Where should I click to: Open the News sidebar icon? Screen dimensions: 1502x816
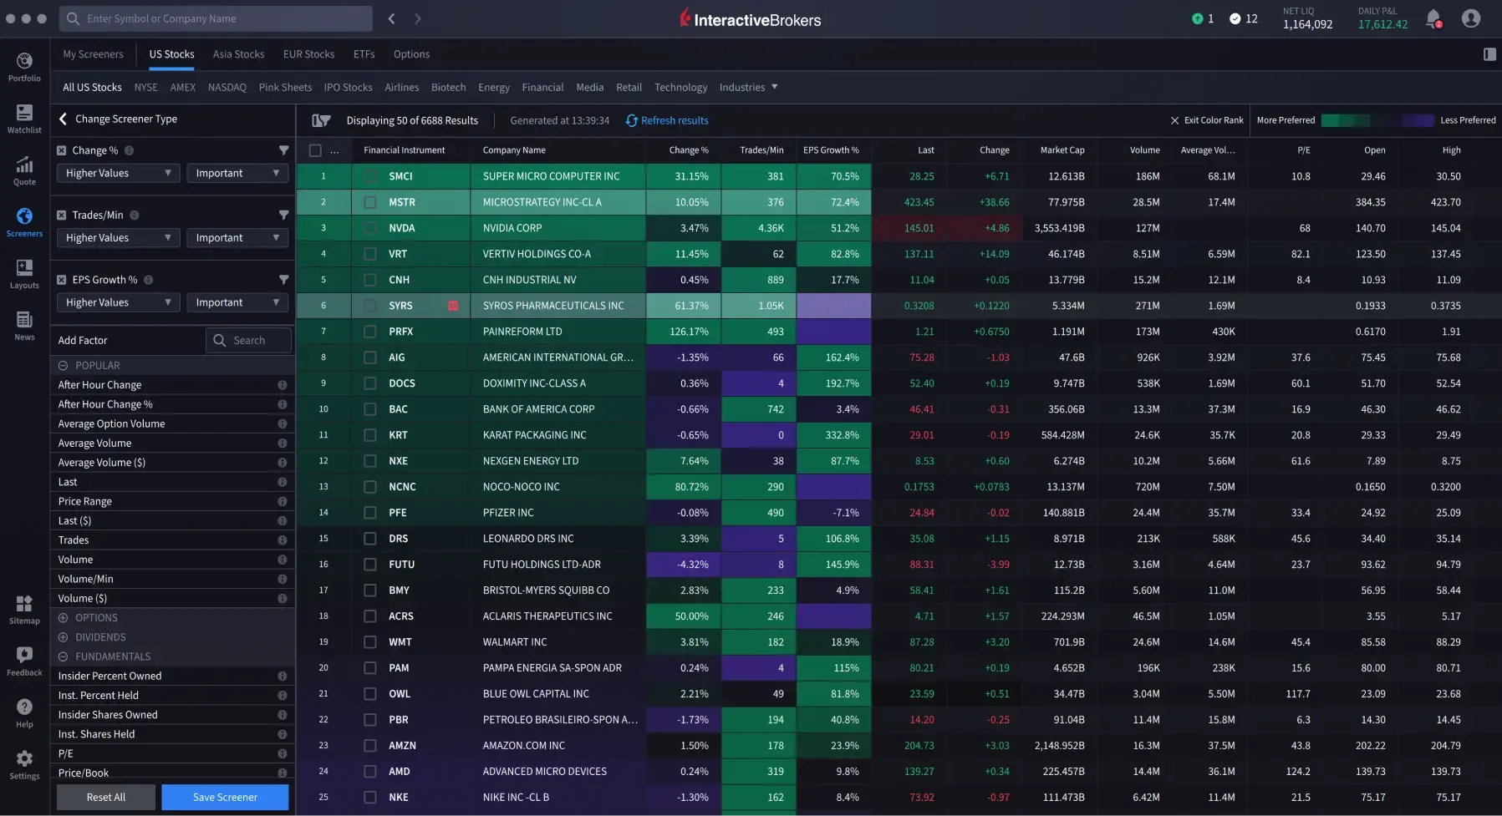(24, 326)
